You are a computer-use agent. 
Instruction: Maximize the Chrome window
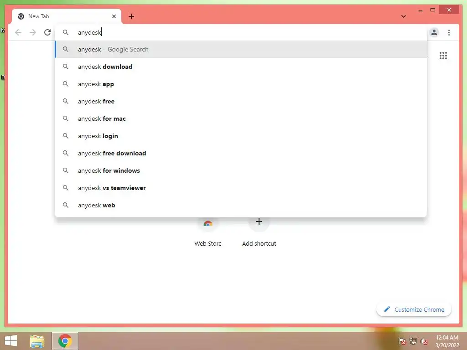click(x=433, y=10)
